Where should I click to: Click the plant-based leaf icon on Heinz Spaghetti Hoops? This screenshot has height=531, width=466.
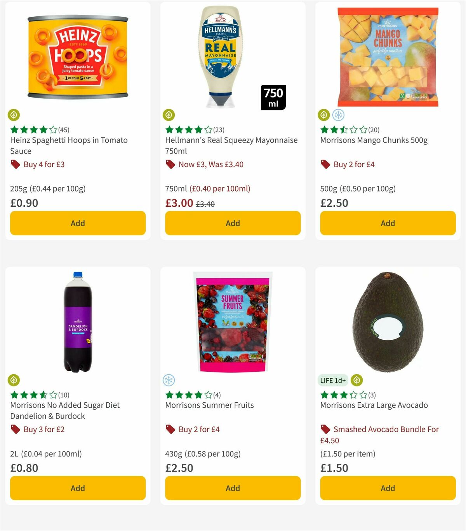tap(14, 115)
